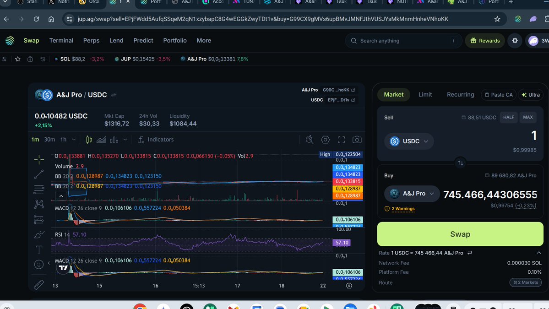Viewport: 549px width, 309px height.
Task: Select the candlestick chart type icon
Action: [x=89, y=140]
